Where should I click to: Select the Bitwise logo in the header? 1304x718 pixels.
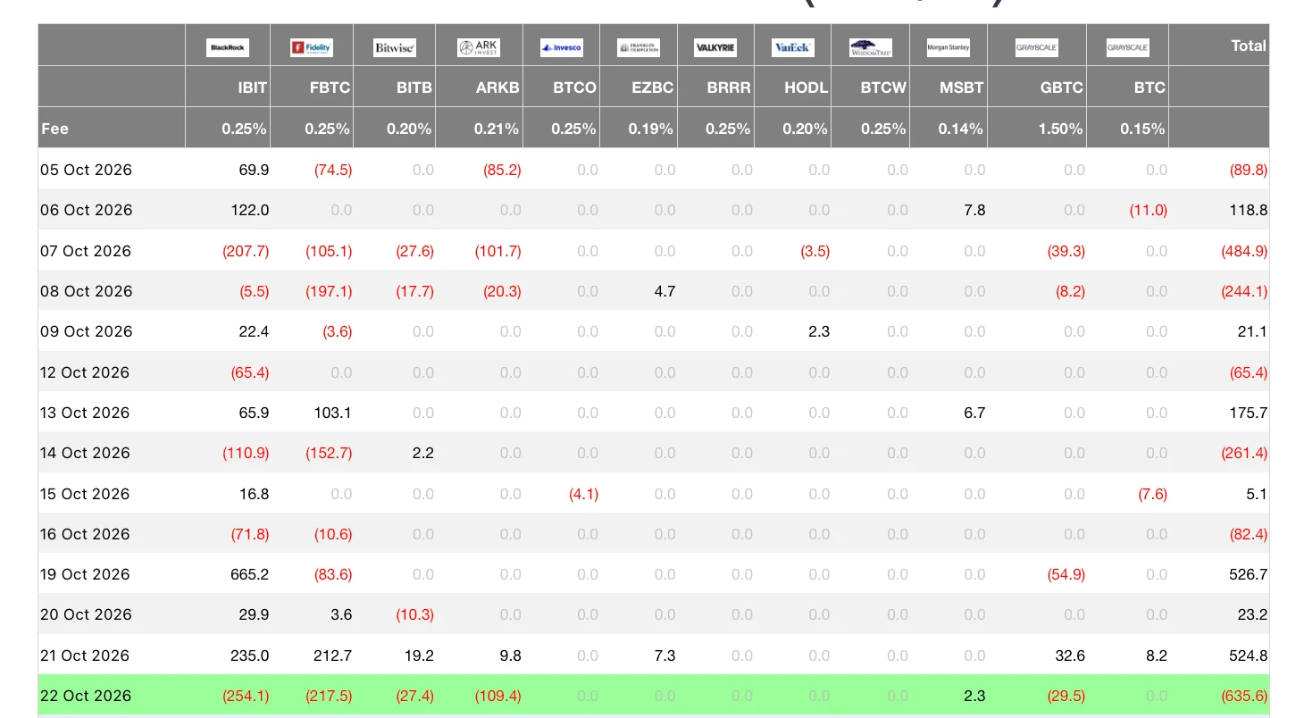(x=394, y=47)
